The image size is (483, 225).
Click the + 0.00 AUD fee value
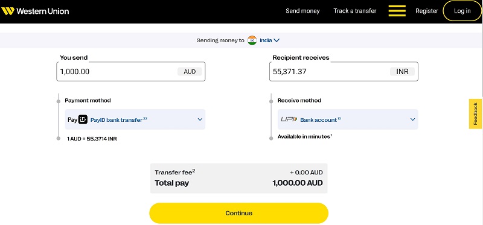pyautogui.click(x=306, y=173)
